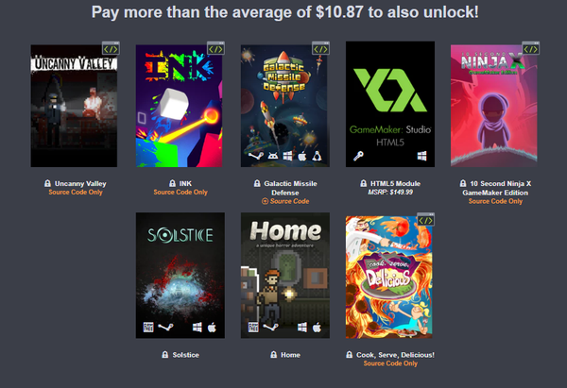Open the HTML5 Module title link

coord(395,183)
